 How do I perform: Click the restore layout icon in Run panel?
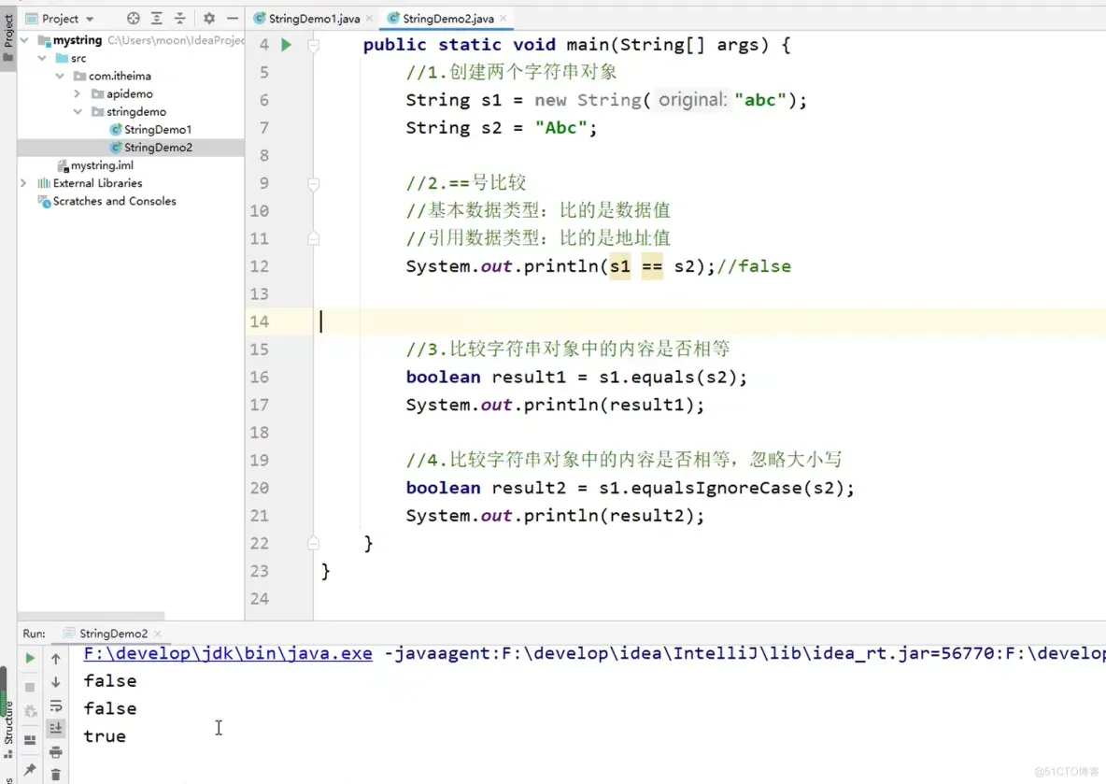(30, 739)
